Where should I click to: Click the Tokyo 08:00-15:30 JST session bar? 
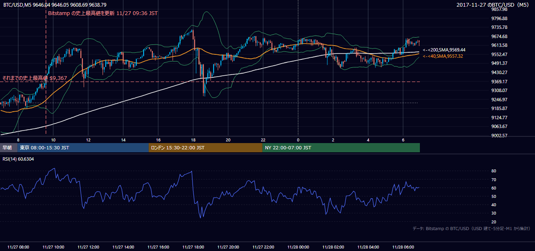tap(83, 148)
